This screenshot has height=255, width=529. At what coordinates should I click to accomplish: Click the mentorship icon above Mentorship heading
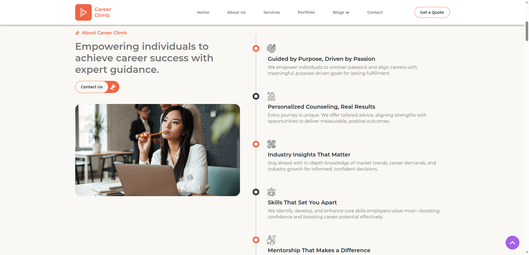coord(271,240)
